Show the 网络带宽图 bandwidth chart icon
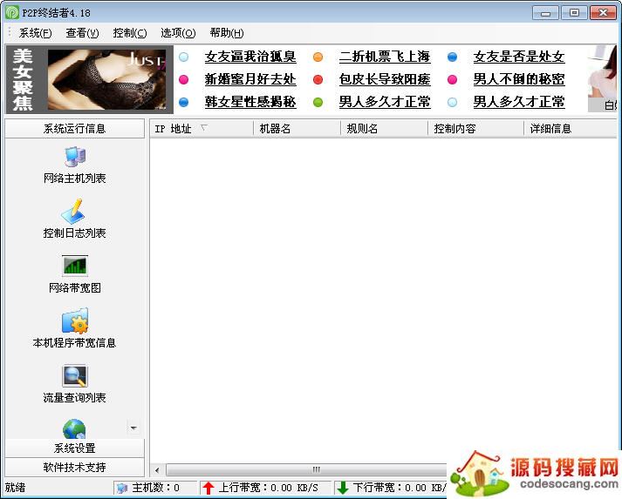The height and width of the screenshot is (499, 622). tap(74, 266)
